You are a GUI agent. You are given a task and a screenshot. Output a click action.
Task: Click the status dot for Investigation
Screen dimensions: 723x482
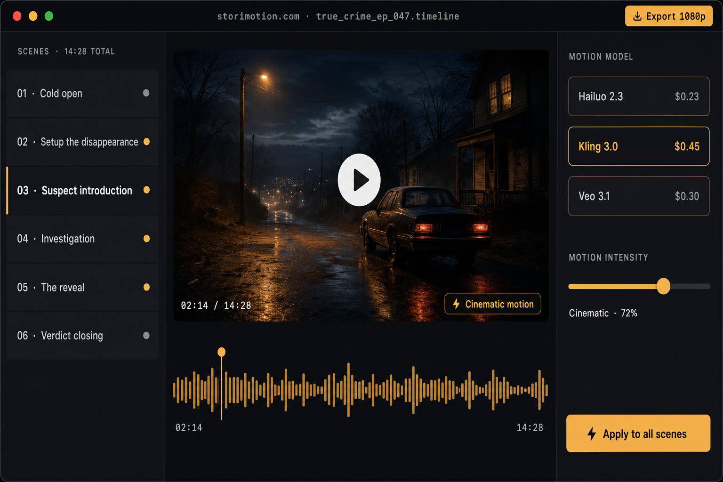click(x=146, y=239)
